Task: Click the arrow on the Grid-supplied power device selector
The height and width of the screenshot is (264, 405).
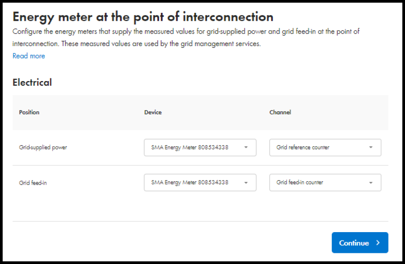Action: [246, 148]
